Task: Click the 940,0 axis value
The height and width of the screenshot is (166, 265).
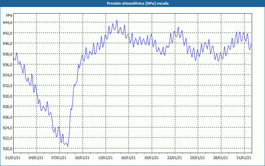Action: pyautogui.click(x=7, y=43)
